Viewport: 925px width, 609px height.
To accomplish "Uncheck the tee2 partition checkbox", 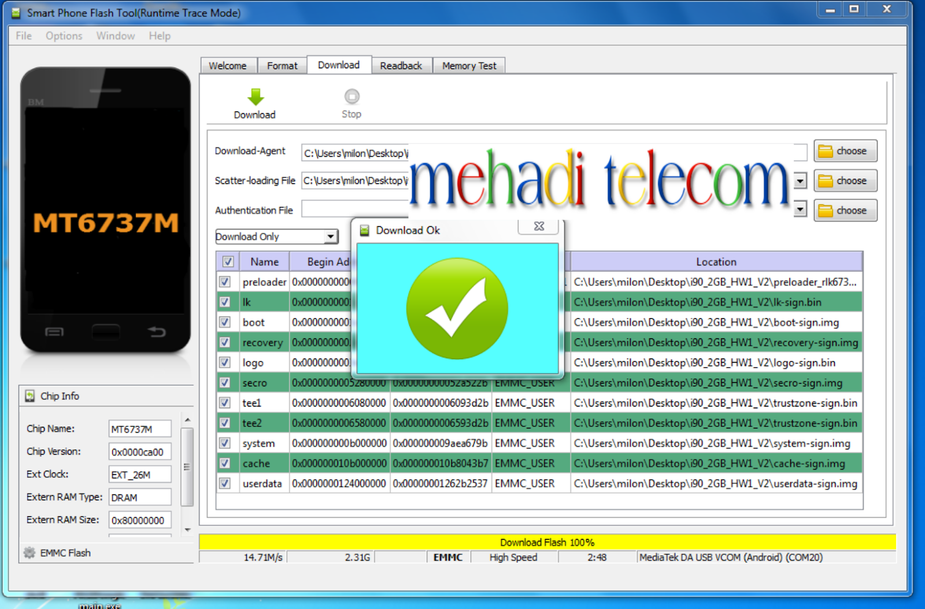I will [225, 423].
